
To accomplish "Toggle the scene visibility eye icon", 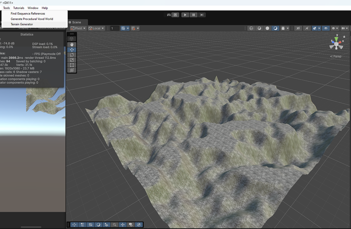I will click(326, 28).
